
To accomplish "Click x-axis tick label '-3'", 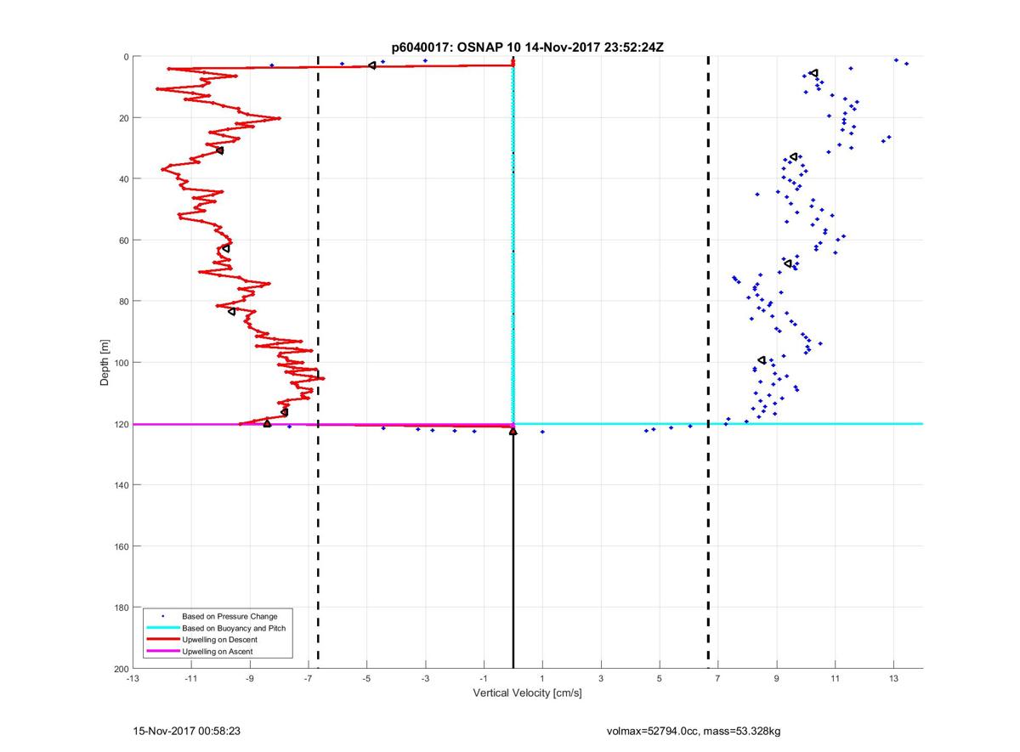I will click(425, 679).
